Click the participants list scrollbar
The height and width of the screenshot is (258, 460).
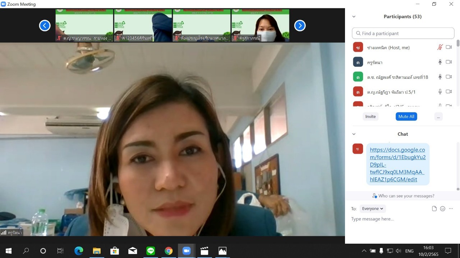point(458,43)
